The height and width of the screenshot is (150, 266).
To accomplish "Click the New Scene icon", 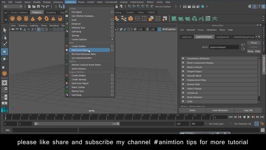I will tap(30, 7).
